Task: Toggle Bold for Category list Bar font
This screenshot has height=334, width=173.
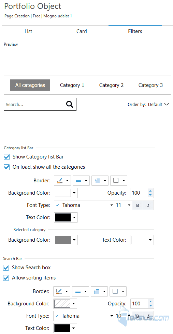Action: [x=138, y=205]
